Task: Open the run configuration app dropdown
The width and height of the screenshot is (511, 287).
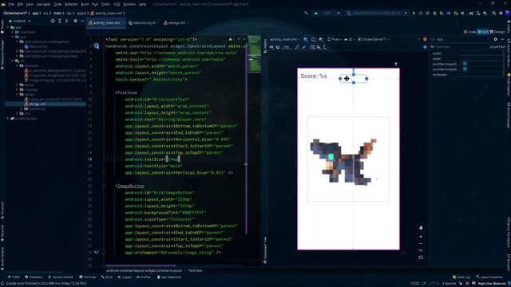Action: 327,14
